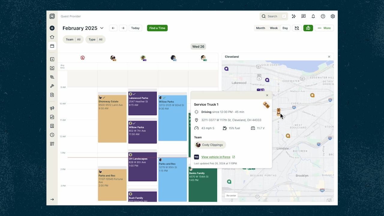Click the plus create button in sidebar
Image resolution: width=384 pixels, height=216 pixels.
[x=52, y=28]
